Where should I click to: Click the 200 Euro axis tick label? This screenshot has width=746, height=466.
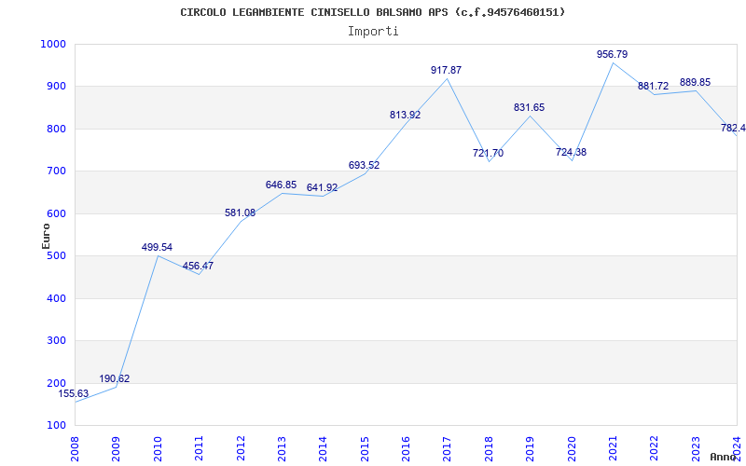tap(56, 383)
